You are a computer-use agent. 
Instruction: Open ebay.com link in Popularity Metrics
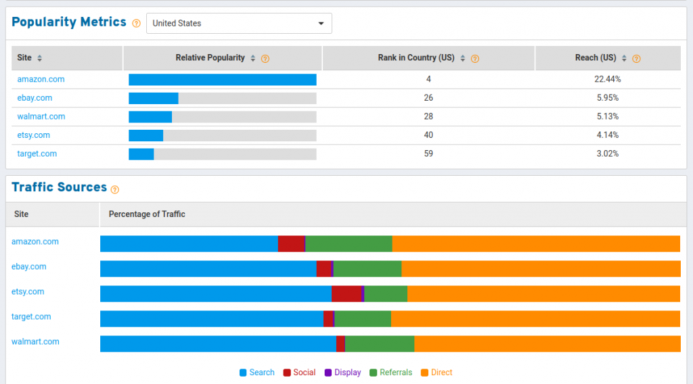click(35, 98)
